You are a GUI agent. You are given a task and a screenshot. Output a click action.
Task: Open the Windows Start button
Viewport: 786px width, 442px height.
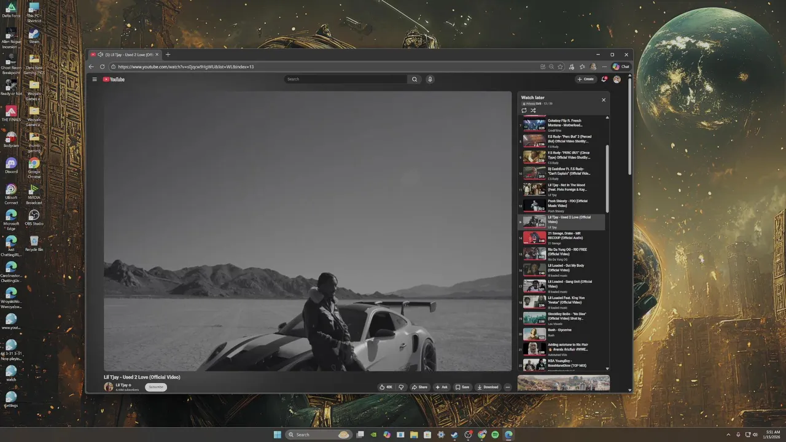click(277, 435)
